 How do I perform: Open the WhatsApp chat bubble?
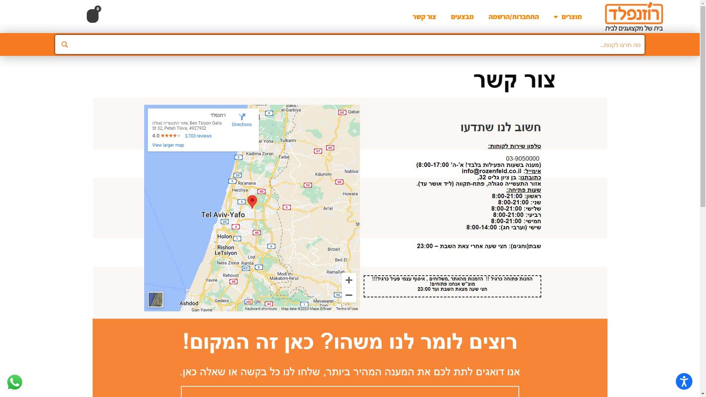tap(15, 382)
